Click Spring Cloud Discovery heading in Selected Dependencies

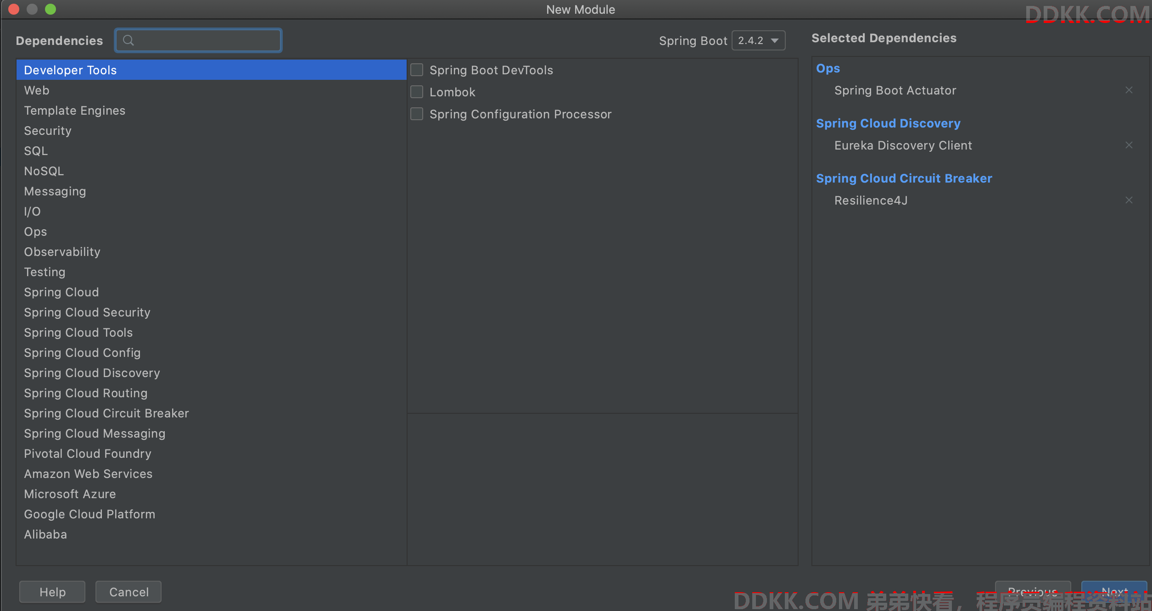tap(888, 123)
